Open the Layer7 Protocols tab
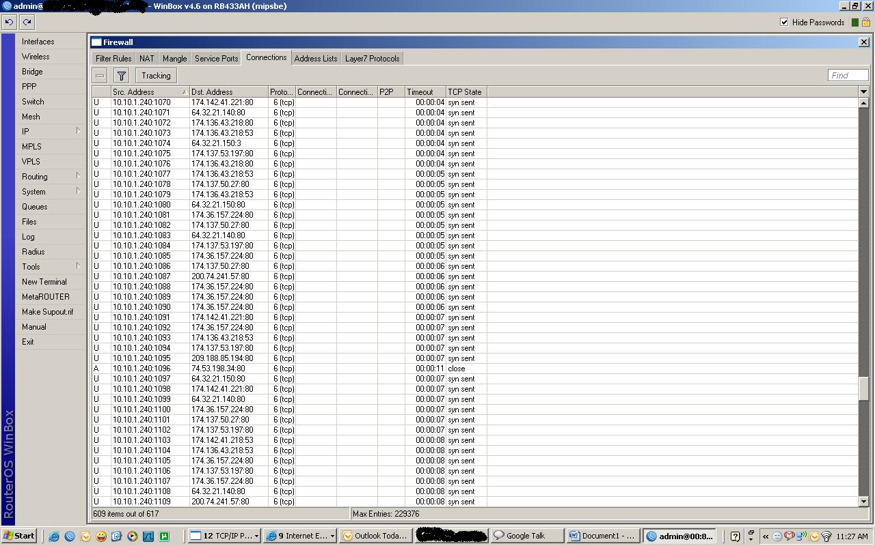Image resolution: width=875 pixels, height=546 pixels. [x=373, y=59]
